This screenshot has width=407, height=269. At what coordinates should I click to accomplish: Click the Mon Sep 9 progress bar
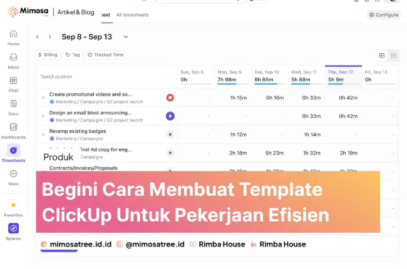[233, 84]
